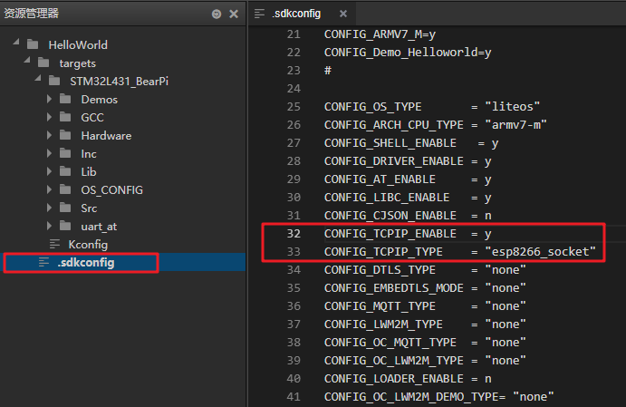Click CONFIG_LIBC_ENABLE on line 30
This screenshot has width=626, height=407.
tap(387, 198)
